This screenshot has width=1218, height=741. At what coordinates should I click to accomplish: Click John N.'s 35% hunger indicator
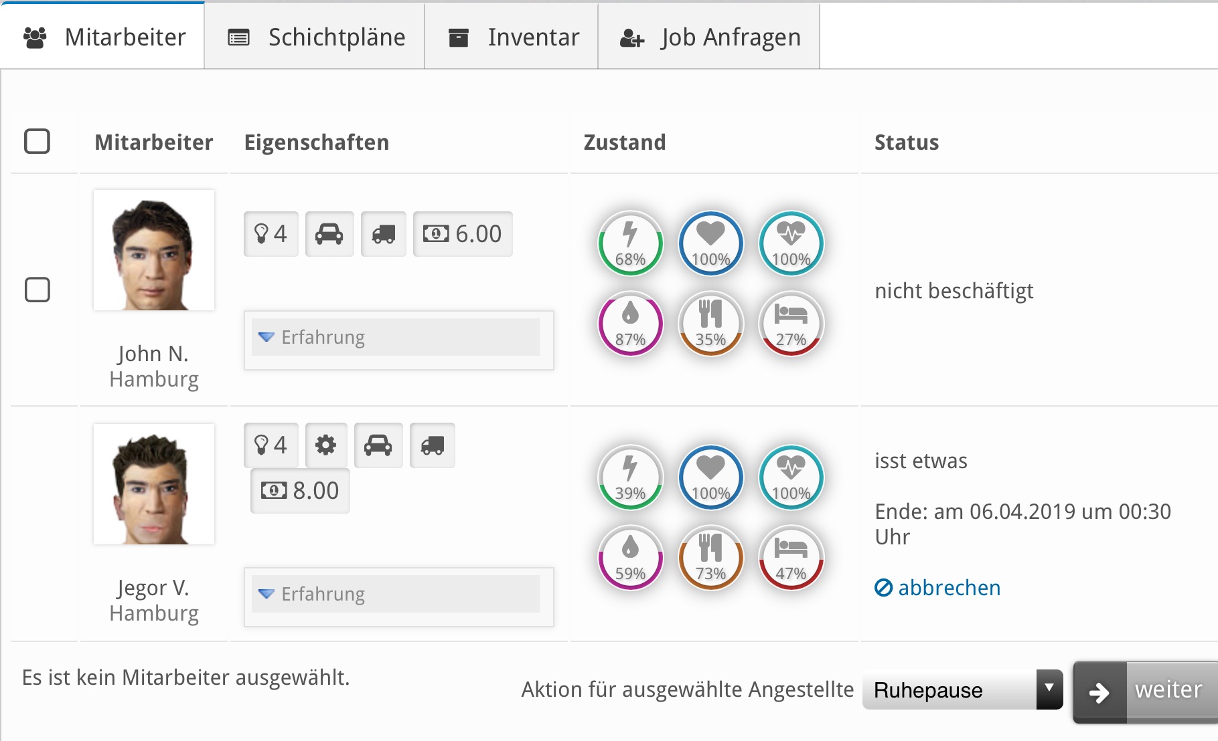coord(710,324)
